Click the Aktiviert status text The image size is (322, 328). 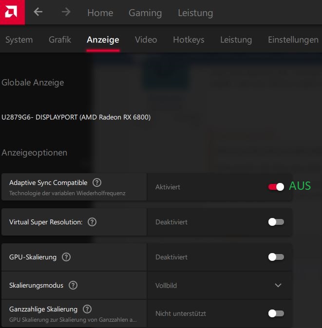click(168, 187)
